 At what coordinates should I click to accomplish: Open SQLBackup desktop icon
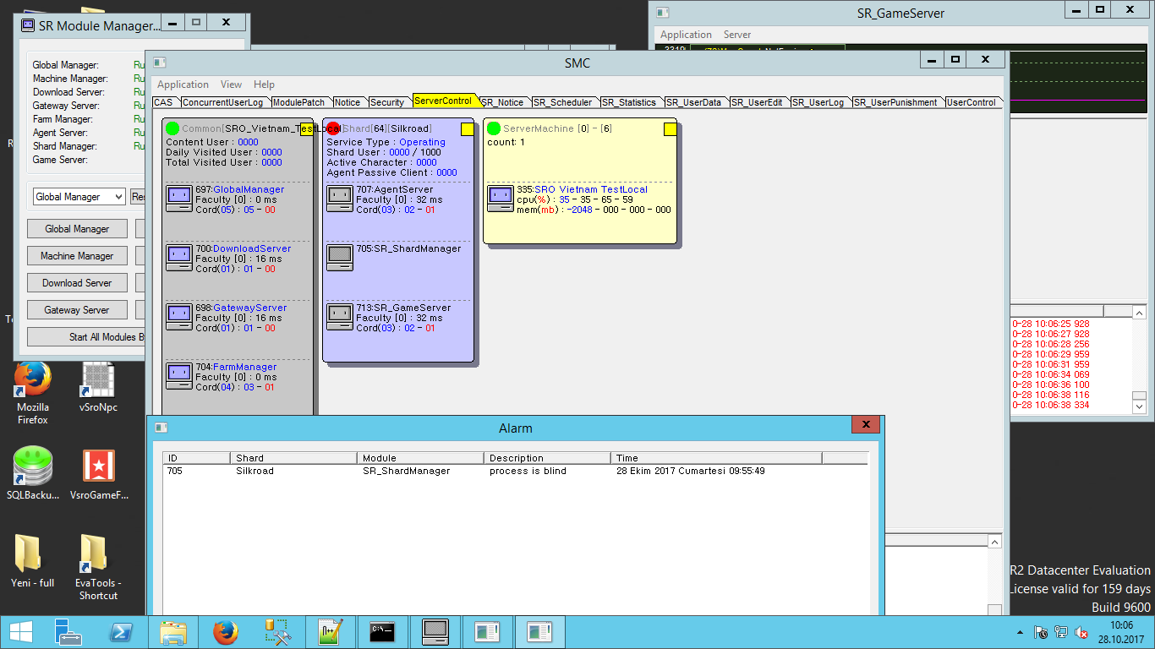pos(32,474)
